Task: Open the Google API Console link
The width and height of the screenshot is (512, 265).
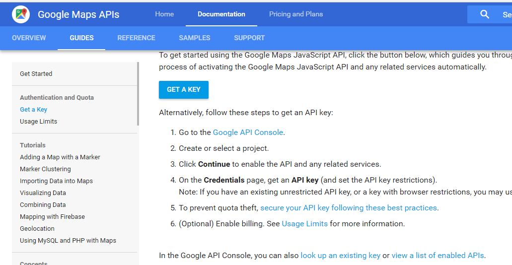Action: point(248,132)
